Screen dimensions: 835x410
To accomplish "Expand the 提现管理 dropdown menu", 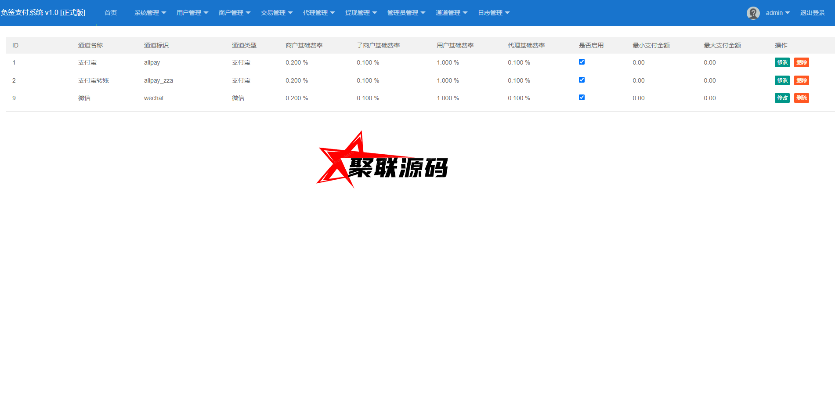I will pyautogui.click(x=361, y=13).
